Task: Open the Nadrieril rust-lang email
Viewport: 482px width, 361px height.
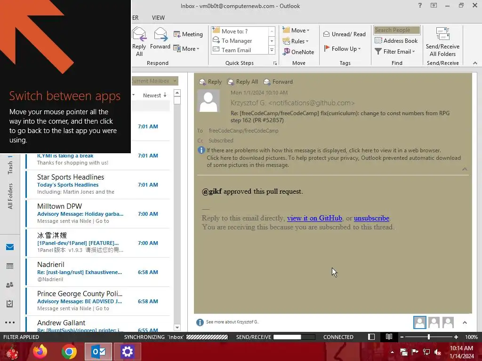Action: pos(98,272)
